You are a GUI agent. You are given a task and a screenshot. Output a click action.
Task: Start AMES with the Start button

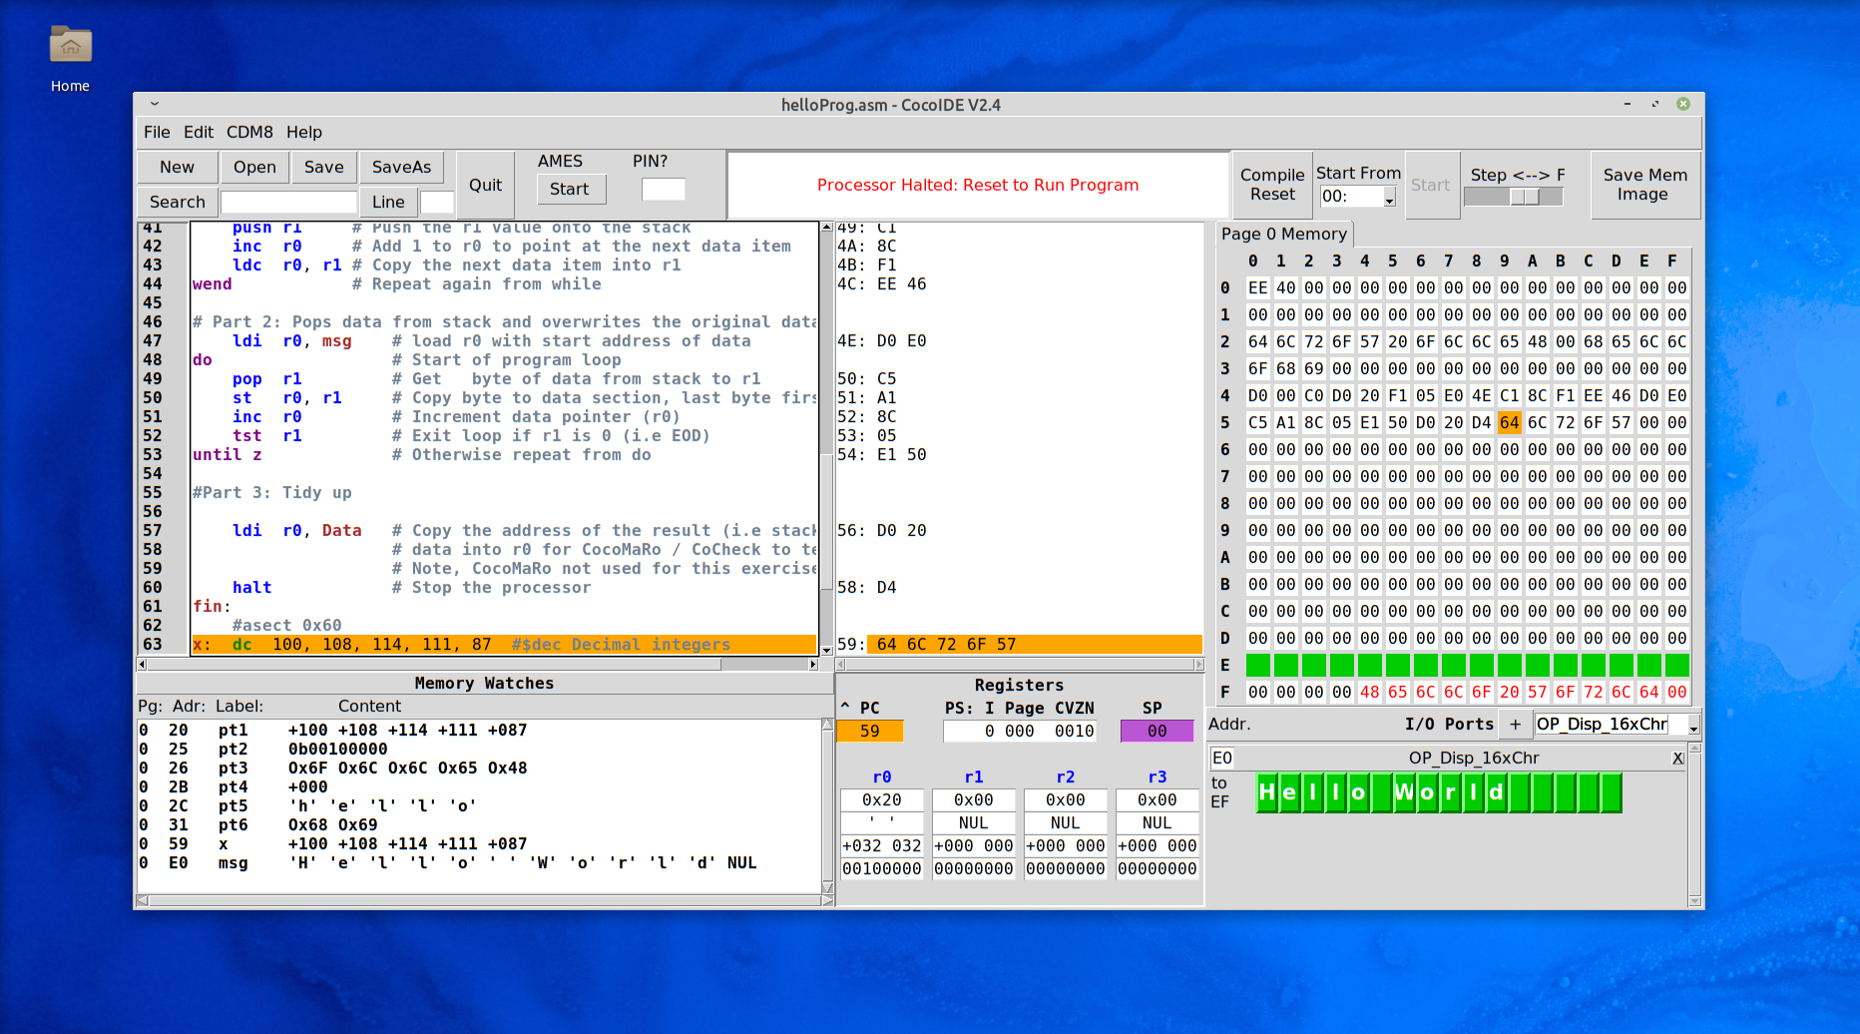coord(570,189)
